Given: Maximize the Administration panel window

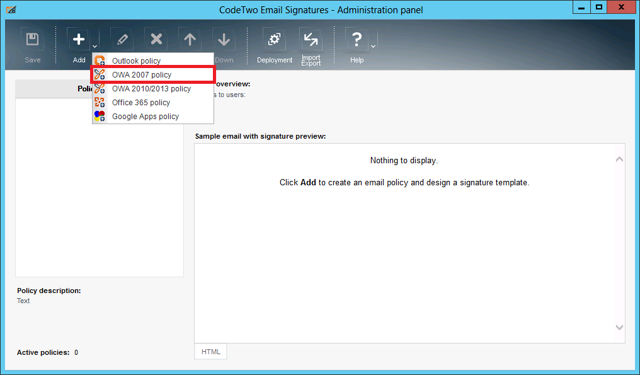Looking at the screenshot, I should (x=599, y=8).
